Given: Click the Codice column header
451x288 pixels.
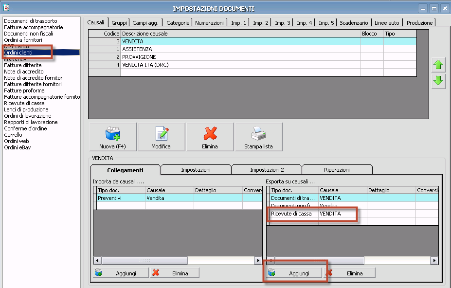Looking at the screenshot, I should click(105, 34).
